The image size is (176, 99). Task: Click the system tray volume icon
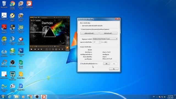[x=165, y=97]
